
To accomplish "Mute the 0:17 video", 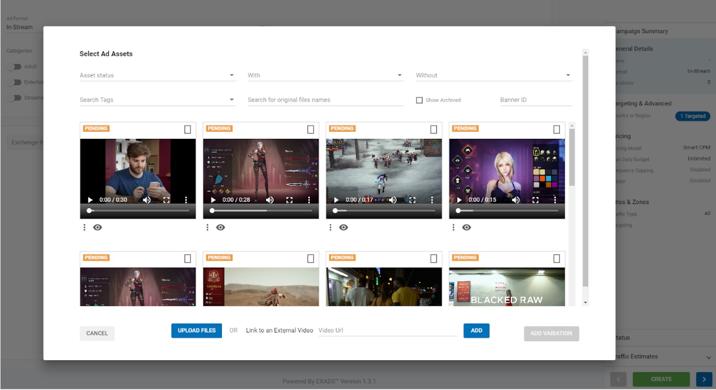I will (x=393, y=200).
